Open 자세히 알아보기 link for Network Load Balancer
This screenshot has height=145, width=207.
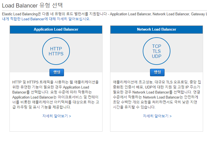tap(157, 116)
